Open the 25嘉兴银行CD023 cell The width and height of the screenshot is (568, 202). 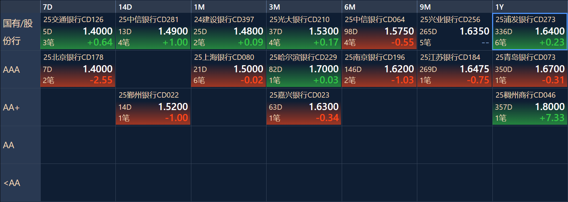pos(304,107)
